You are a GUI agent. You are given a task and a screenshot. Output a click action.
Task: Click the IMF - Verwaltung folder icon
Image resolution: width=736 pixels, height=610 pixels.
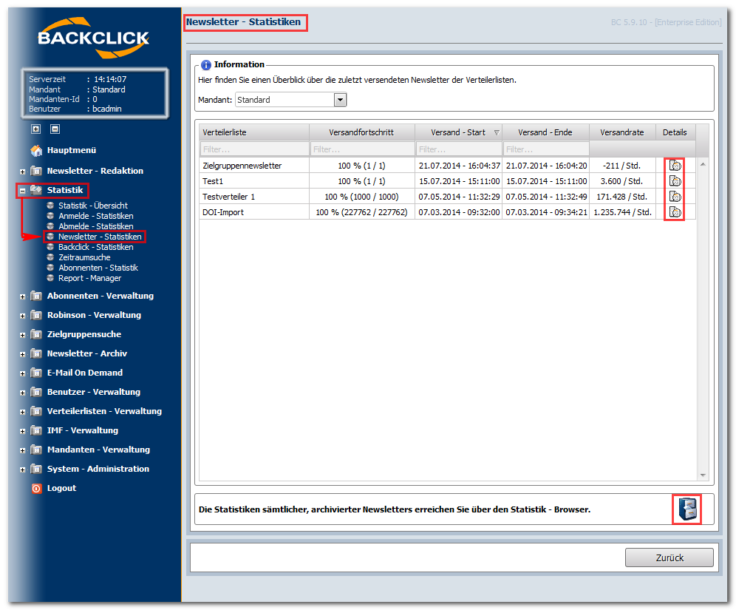tap(36, 430)
